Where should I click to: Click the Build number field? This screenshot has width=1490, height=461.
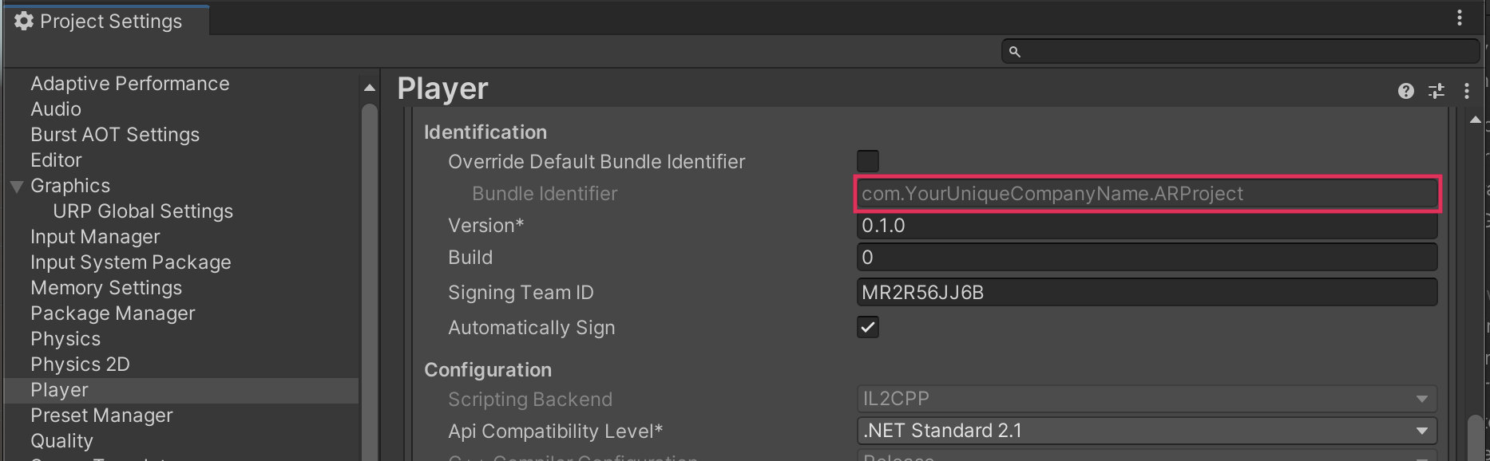tap(1146, 258)
